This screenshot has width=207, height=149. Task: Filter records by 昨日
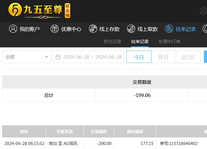[x=164, y=57]
